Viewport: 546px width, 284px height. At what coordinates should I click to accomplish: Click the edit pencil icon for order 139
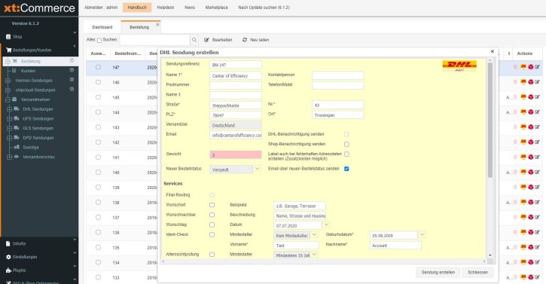(x=537, y=187)
